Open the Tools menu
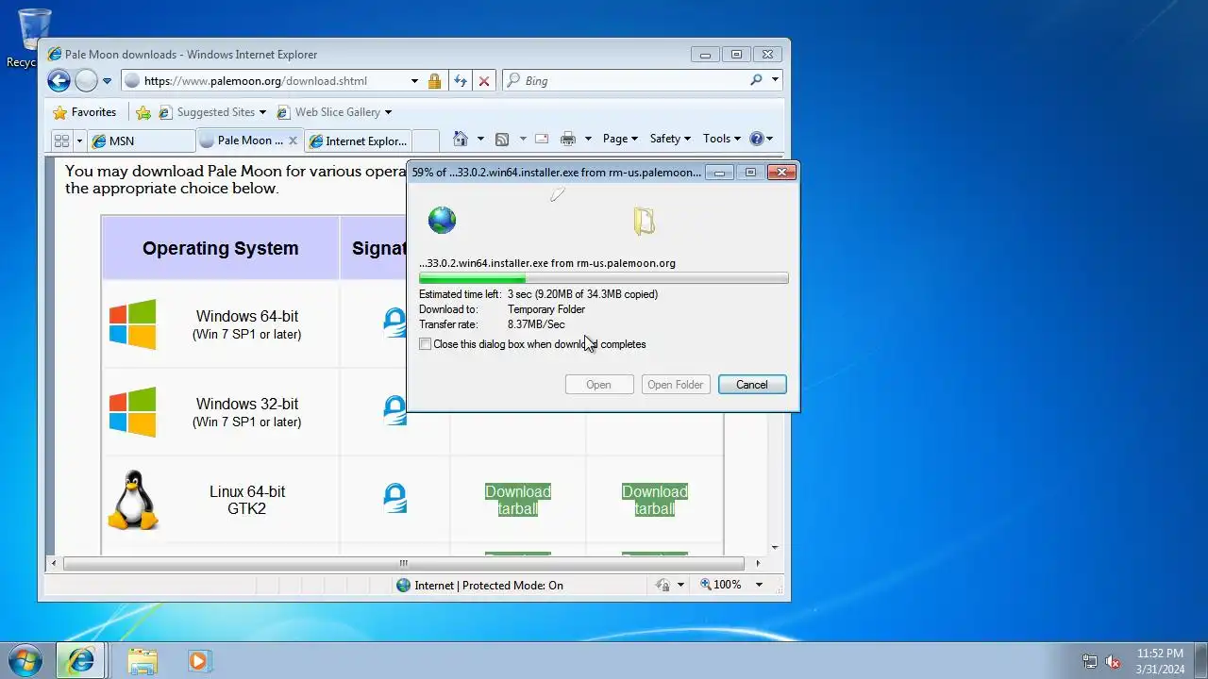The image size is (1208, 679). click(x=722, y=139)
